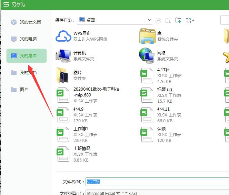Select file icon for 工作簿1
229x195 pixels.
pos(63,134)
